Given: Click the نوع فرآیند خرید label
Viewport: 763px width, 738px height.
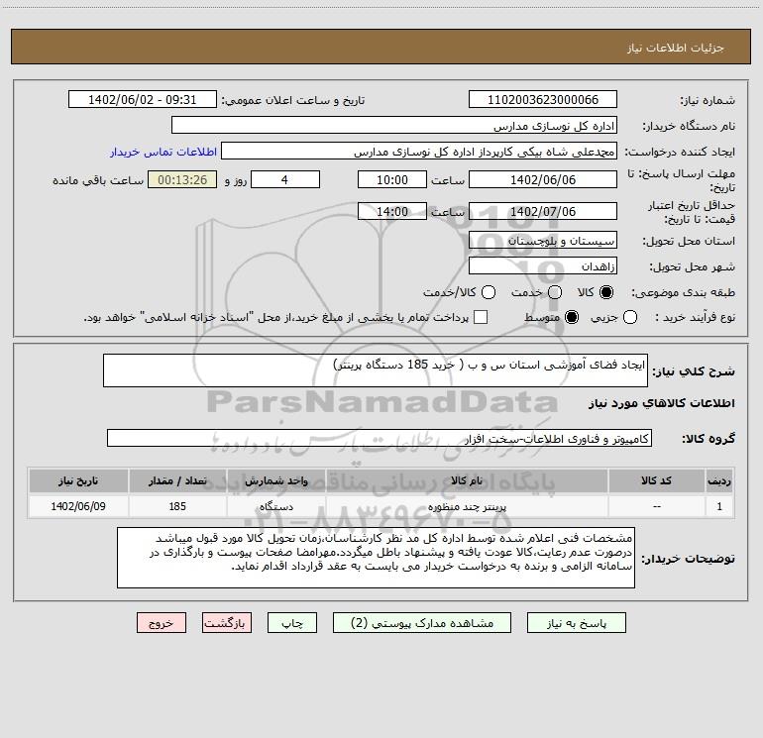Looking at the screenshot, I should (x=695, y=317).
